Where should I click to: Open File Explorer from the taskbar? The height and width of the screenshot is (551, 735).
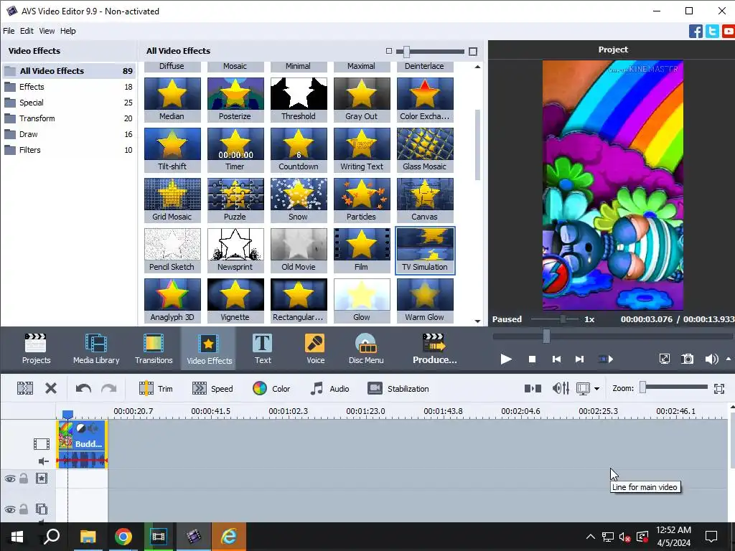(88, 537)
